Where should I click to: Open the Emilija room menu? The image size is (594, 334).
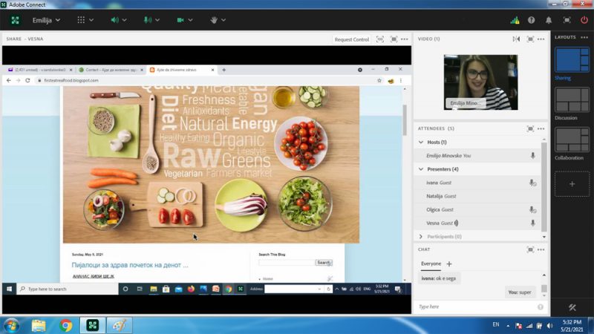(46, 20)
